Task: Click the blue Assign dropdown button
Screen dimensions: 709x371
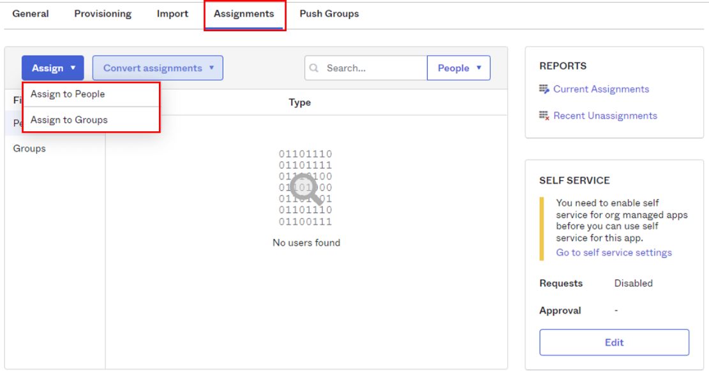Action: [x=53, y=68]
